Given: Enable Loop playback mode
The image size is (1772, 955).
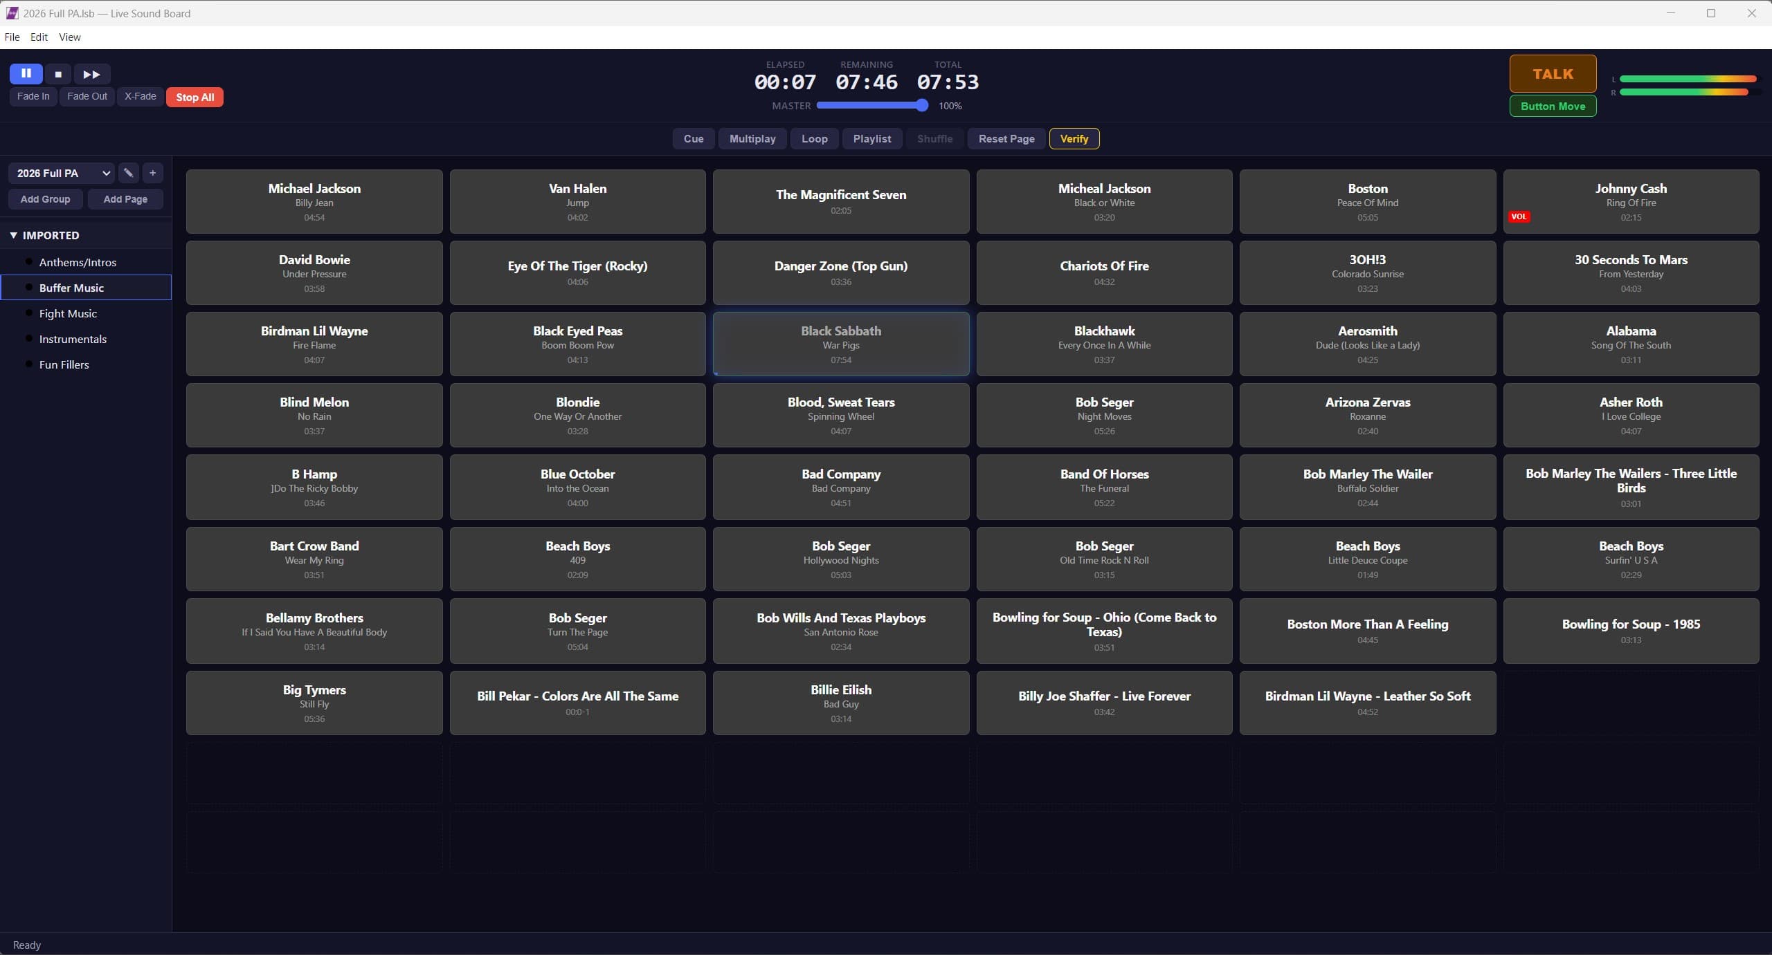Looking at the screenshot, I should click(x=814, y=138).
